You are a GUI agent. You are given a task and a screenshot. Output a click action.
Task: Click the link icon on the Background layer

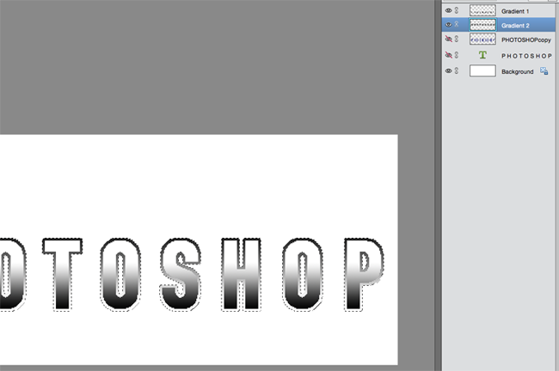457,71
